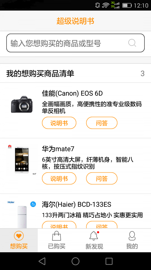Viewport: 151px width, 270px height.
Task: Tap the Canon EOS 6D camera thumbnail
Action: (22, 104)
